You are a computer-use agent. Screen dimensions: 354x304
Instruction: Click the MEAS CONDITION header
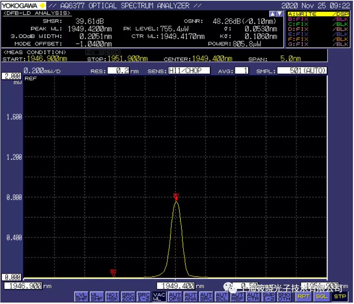point(34,52)
